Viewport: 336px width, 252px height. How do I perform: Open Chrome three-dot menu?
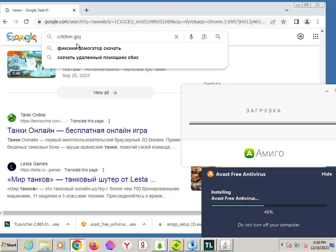(x=318, y=22)
